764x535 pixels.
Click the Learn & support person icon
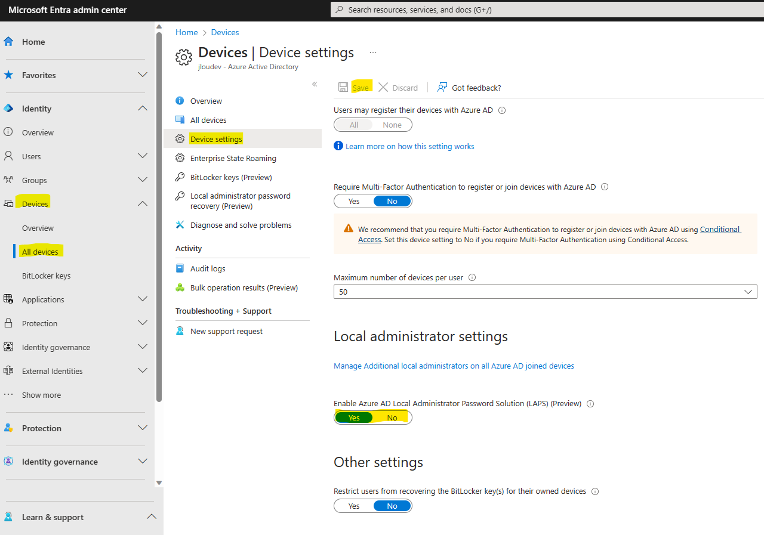[x=8, y=517]
